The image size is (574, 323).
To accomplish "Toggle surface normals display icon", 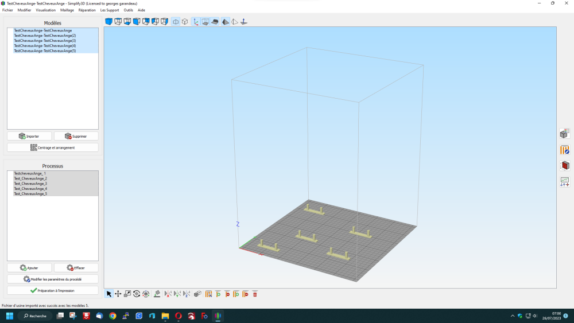I will [244, 22].
